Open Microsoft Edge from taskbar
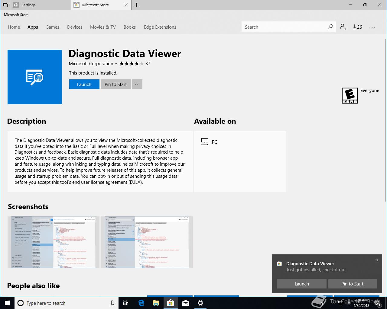Screen dimensions: 387x309 point(141,303)
